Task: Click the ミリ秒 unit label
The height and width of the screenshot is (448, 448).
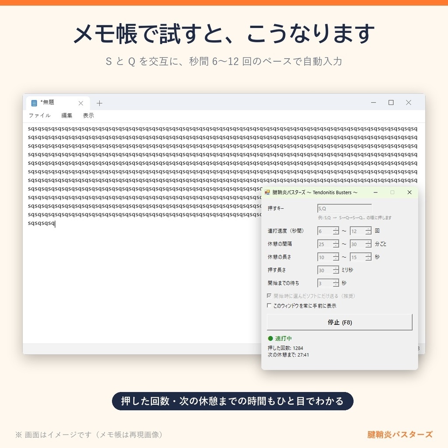Action: pos(347,270)
